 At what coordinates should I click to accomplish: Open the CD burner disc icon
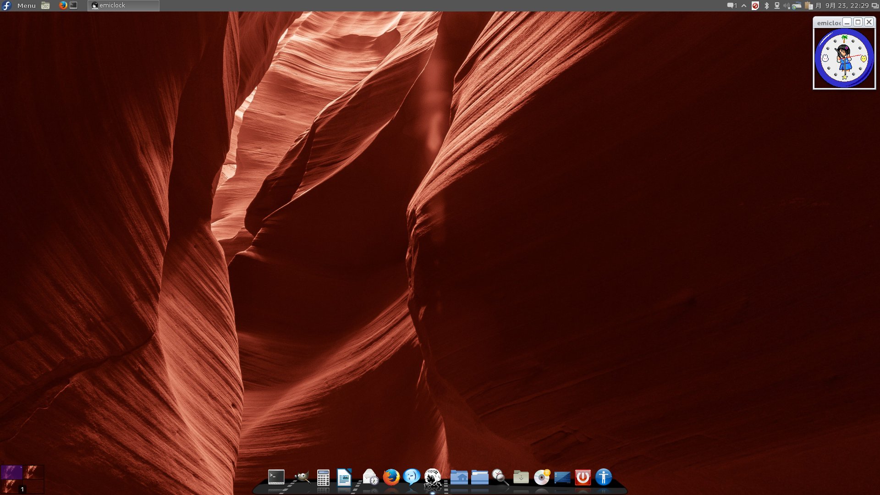542,477
